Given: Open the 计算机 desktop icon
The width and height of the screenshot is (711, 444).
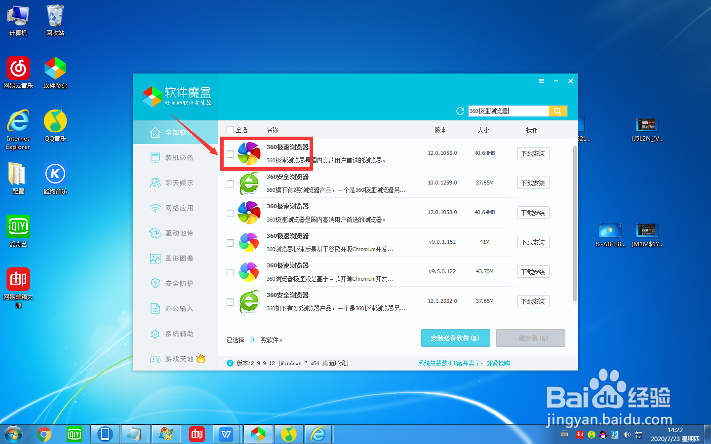Looking at the screenshot, I should [x=18, y=20].
